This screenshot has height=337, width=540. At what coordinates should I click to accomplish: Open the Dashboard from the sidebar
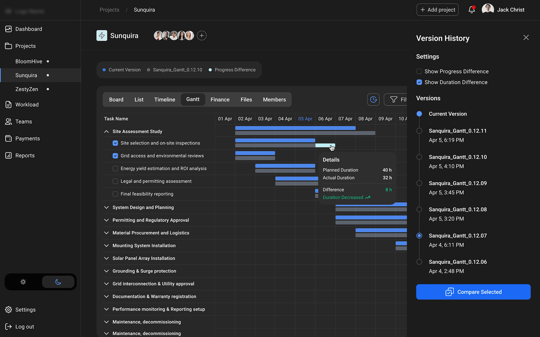(29, 29)
